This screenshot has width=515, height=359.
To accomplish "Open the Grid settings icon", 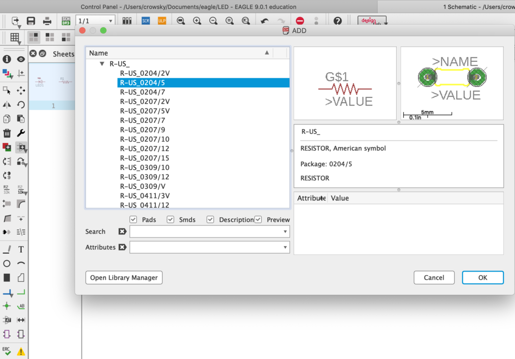I will (x=15, y=37).
